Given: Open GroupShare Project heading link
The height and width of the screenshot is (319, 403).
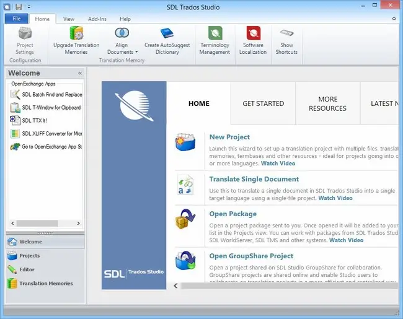Looking at the screenshot, I should [x=251, y=256].
